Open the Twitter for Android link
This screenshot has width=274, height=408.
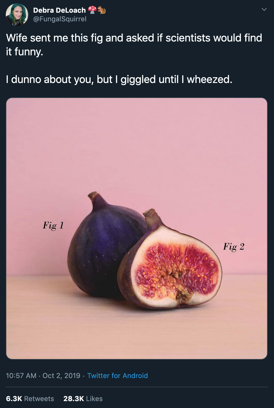pyautogui.click(x=117, y=376)
